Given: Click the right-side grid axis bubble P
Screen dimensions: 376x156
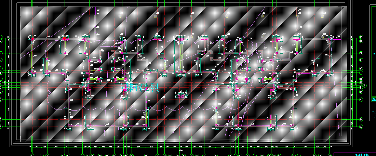Looking at the screenshot, I should (361, 37).
